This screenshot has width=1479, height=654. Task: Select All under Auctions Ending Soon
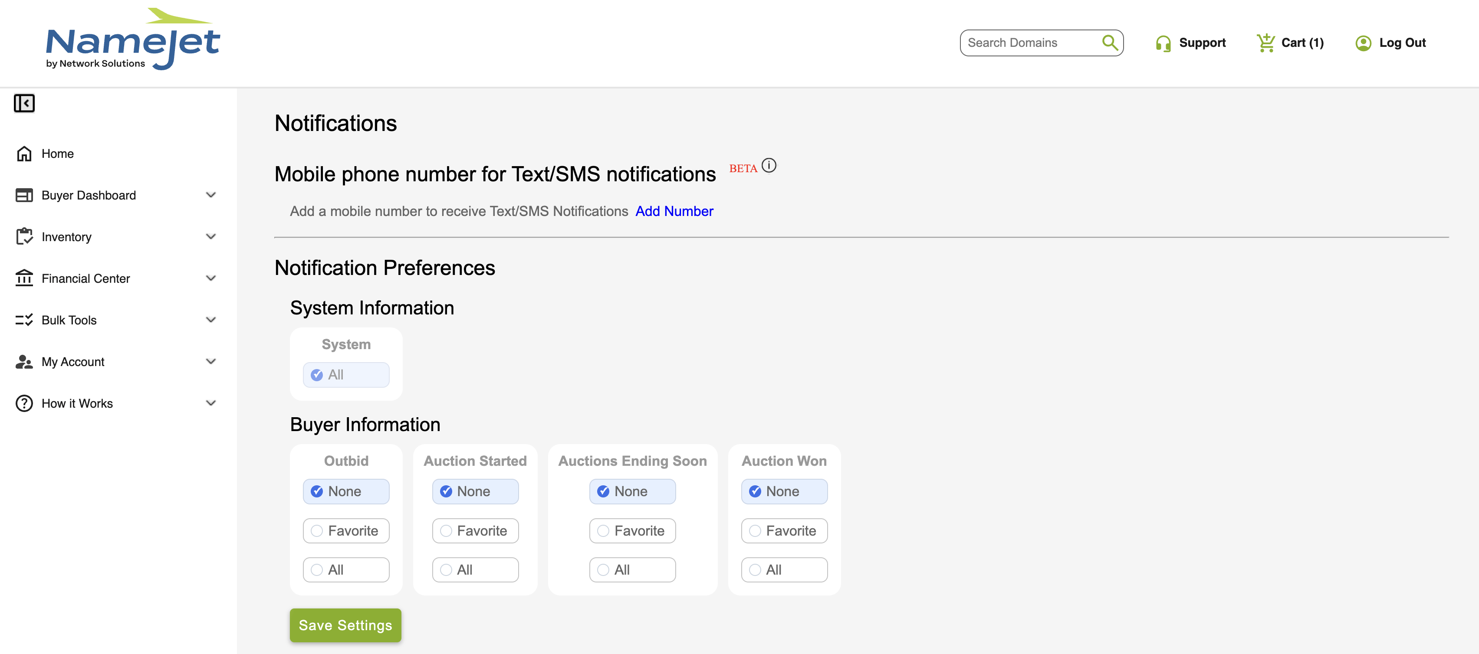(633, 570)
